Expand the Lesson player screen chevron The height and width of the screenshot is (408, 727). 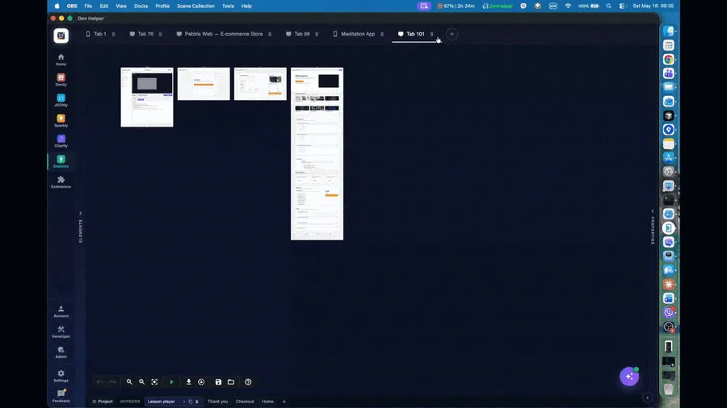click(x=184, y=402)
